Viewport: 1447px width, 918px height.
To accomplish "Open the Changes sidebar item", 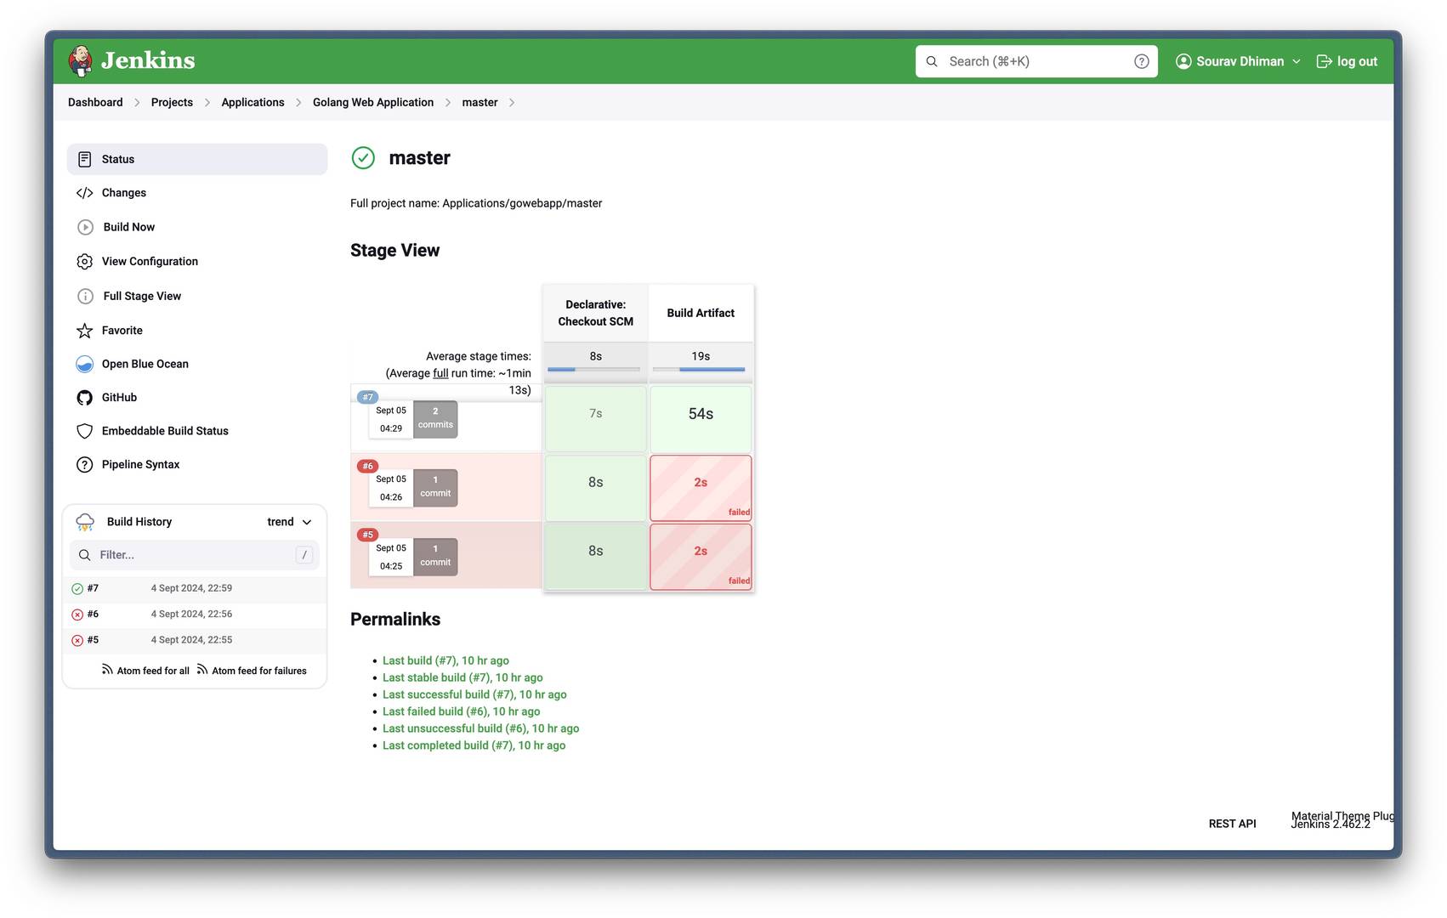I will [197, 193].
